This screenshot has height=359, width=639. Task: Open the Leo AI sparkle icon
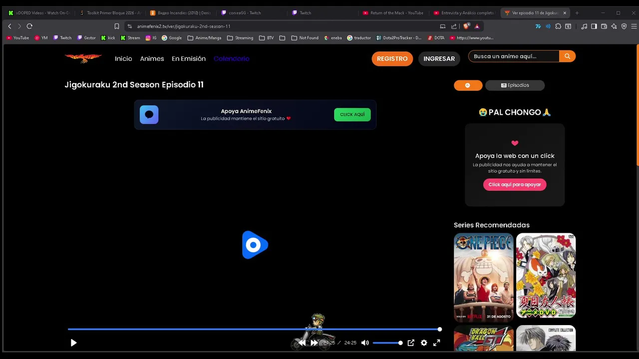(614, 26)
